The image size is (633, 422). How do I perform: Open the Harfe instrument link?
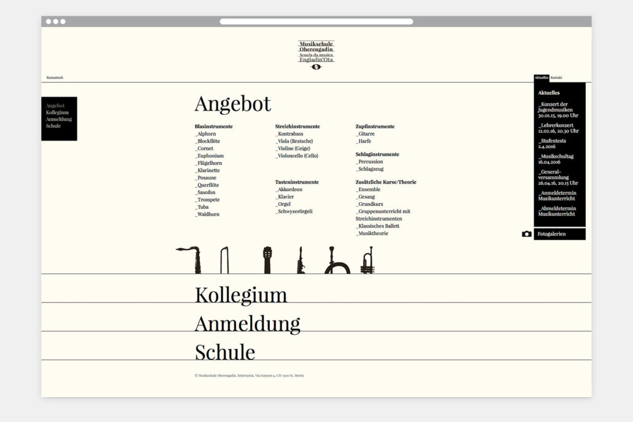coord(363,141)
